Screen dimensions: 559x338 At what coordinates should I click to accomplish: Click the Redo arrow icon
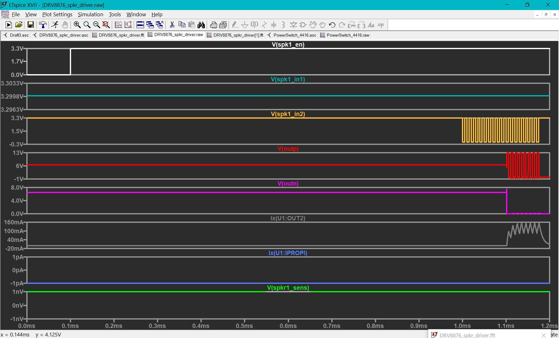click(342, 25)
